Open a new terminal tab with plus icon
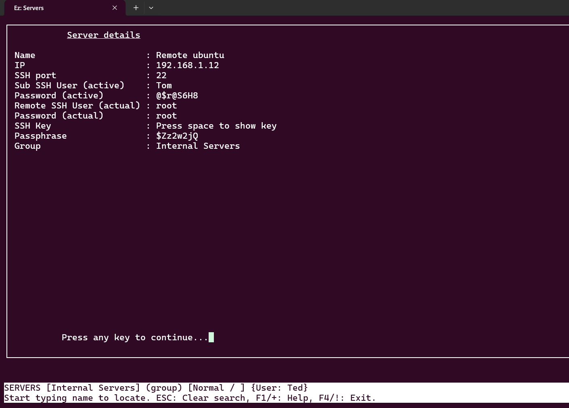The height and width of the screenshot is (408, 569). point(136,8)
